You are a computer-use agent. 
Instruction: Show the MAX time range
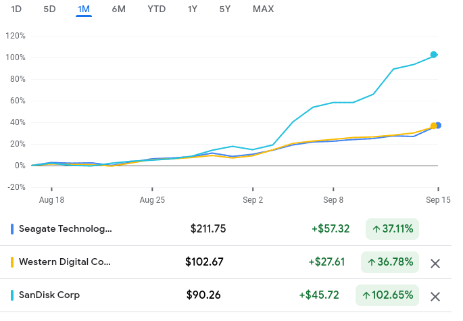[264, 9]
